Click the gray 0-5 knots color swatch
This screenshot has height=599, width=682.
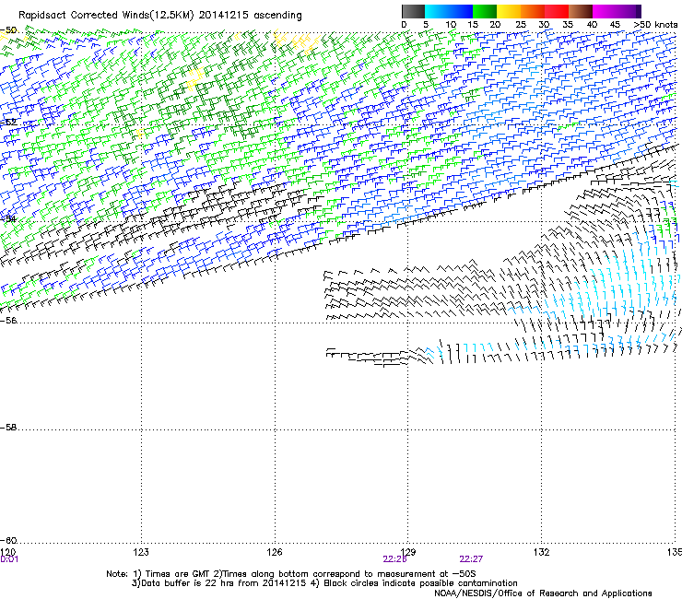click(x=413, y=11)
